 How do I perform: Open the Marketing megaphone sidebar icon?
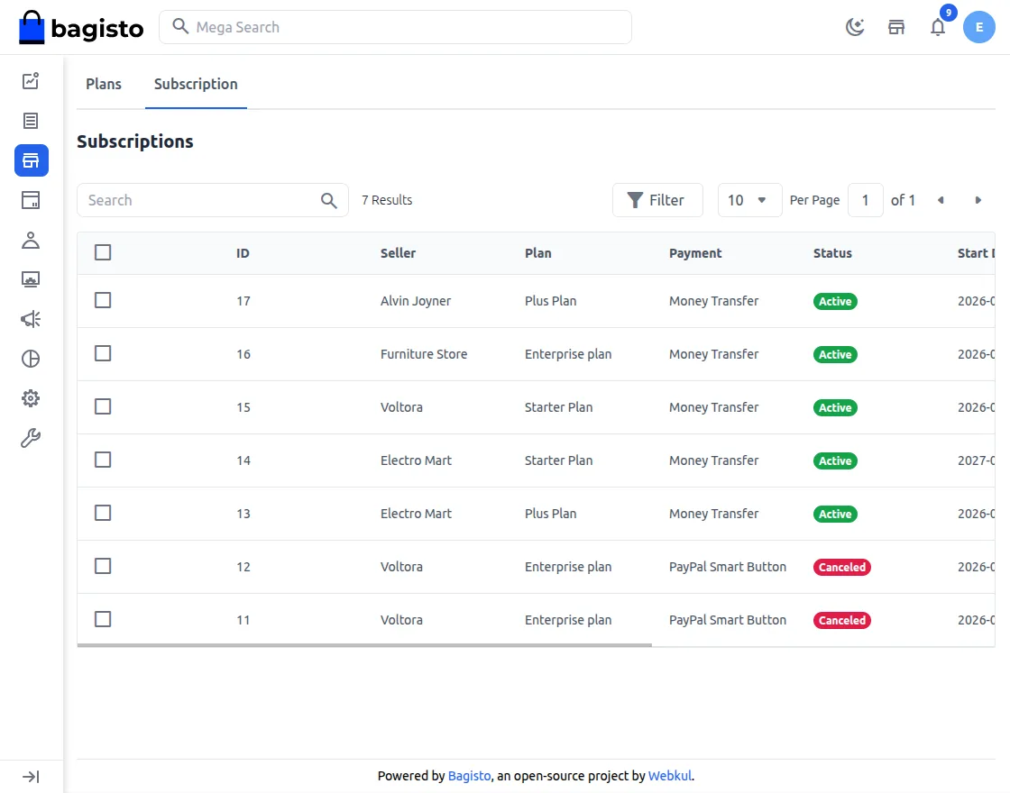pos(31,319)
